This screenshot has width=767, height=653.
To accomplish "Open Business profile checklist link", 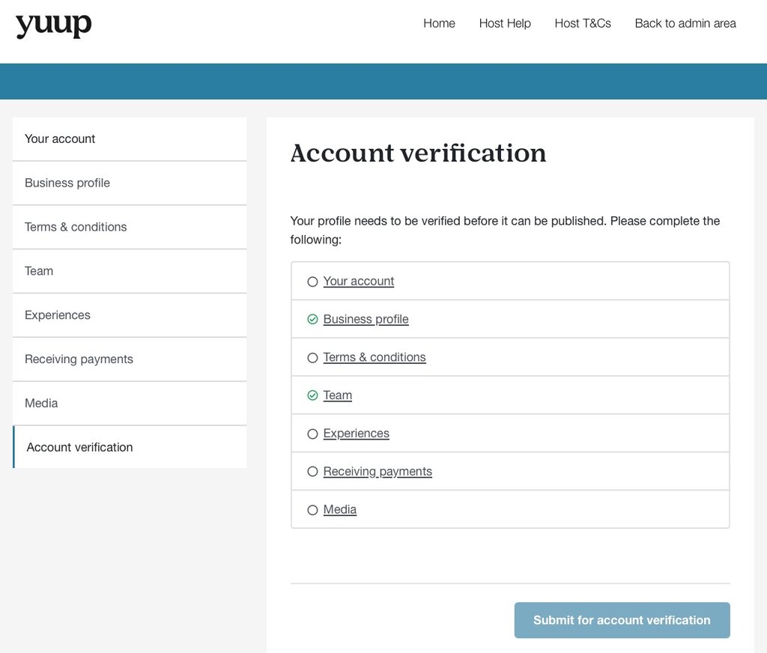I will tap(366, 320).
